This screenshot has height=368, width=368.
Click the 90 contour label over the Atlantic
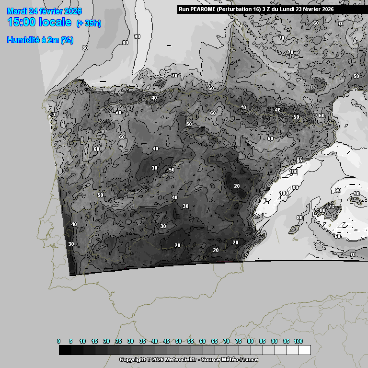137,36
